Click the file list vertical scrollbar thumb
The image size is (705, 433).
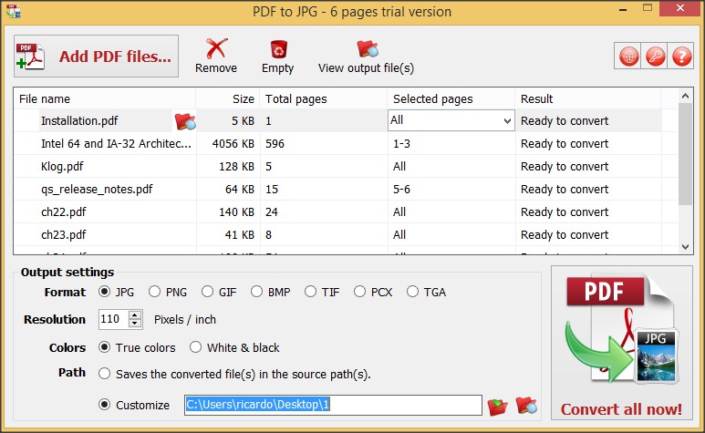click(x=685, y=155)
